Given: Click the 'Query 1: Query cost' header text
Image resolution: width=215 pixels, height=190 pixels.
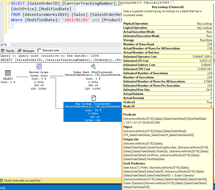Looking at the screenshot, I should [x=50, y=56].
